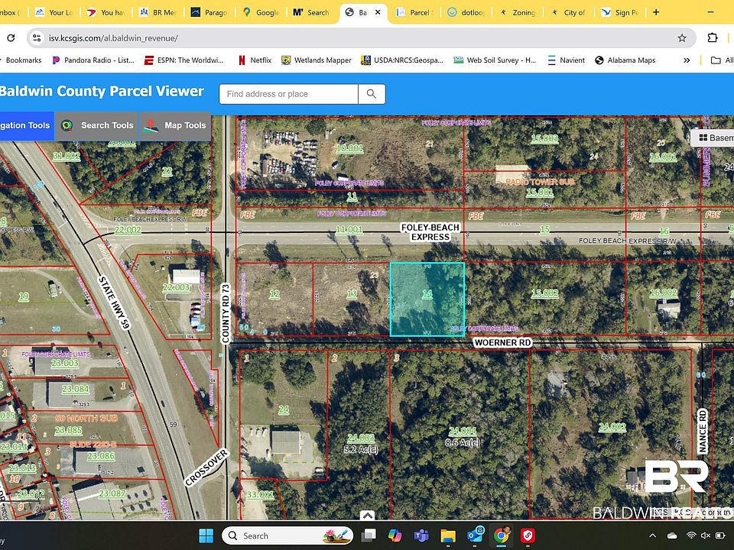
Task: Switch to the dotloop browser tab
Action: point(467,13)
